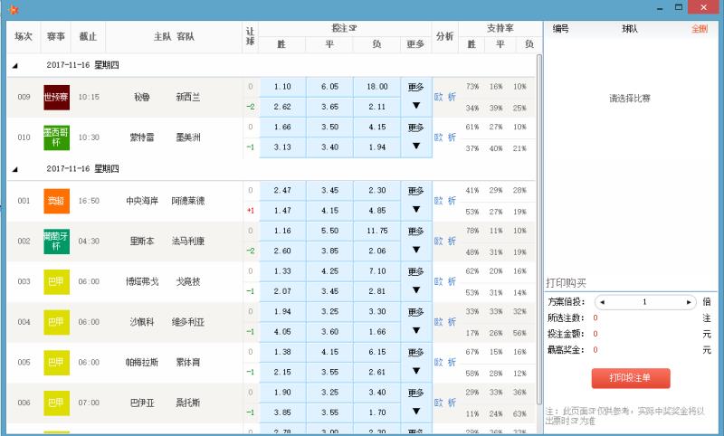The height and width of the screenshot is (436, 724).
Task: Click the 全删 delete-all link
Action: point(700,29)
